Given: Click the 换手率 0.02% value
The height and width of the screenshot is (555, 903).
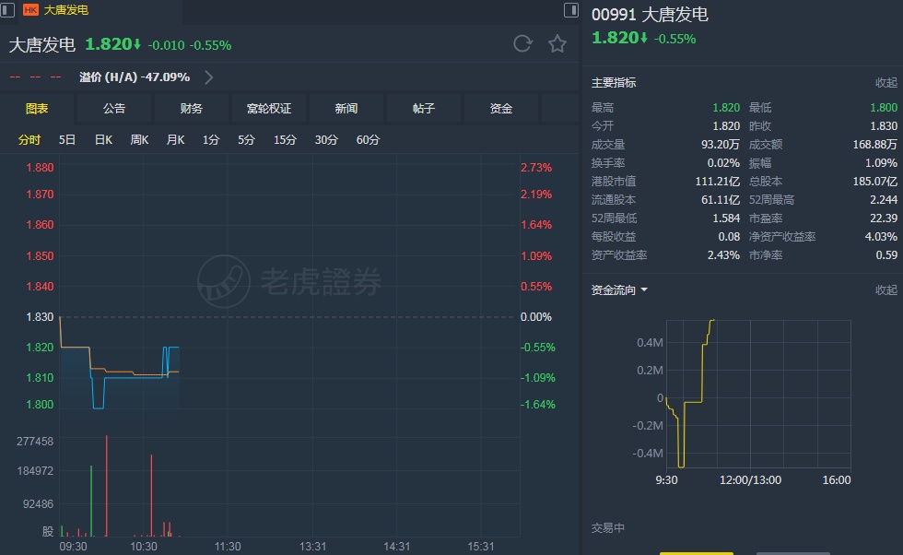Looking at the screenshot, I should tap(723, 163).
